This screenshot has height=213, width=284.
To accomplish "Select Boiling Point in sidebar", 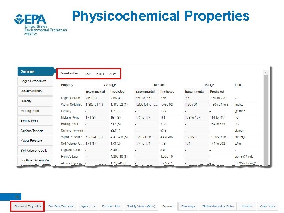I will 35,121.
